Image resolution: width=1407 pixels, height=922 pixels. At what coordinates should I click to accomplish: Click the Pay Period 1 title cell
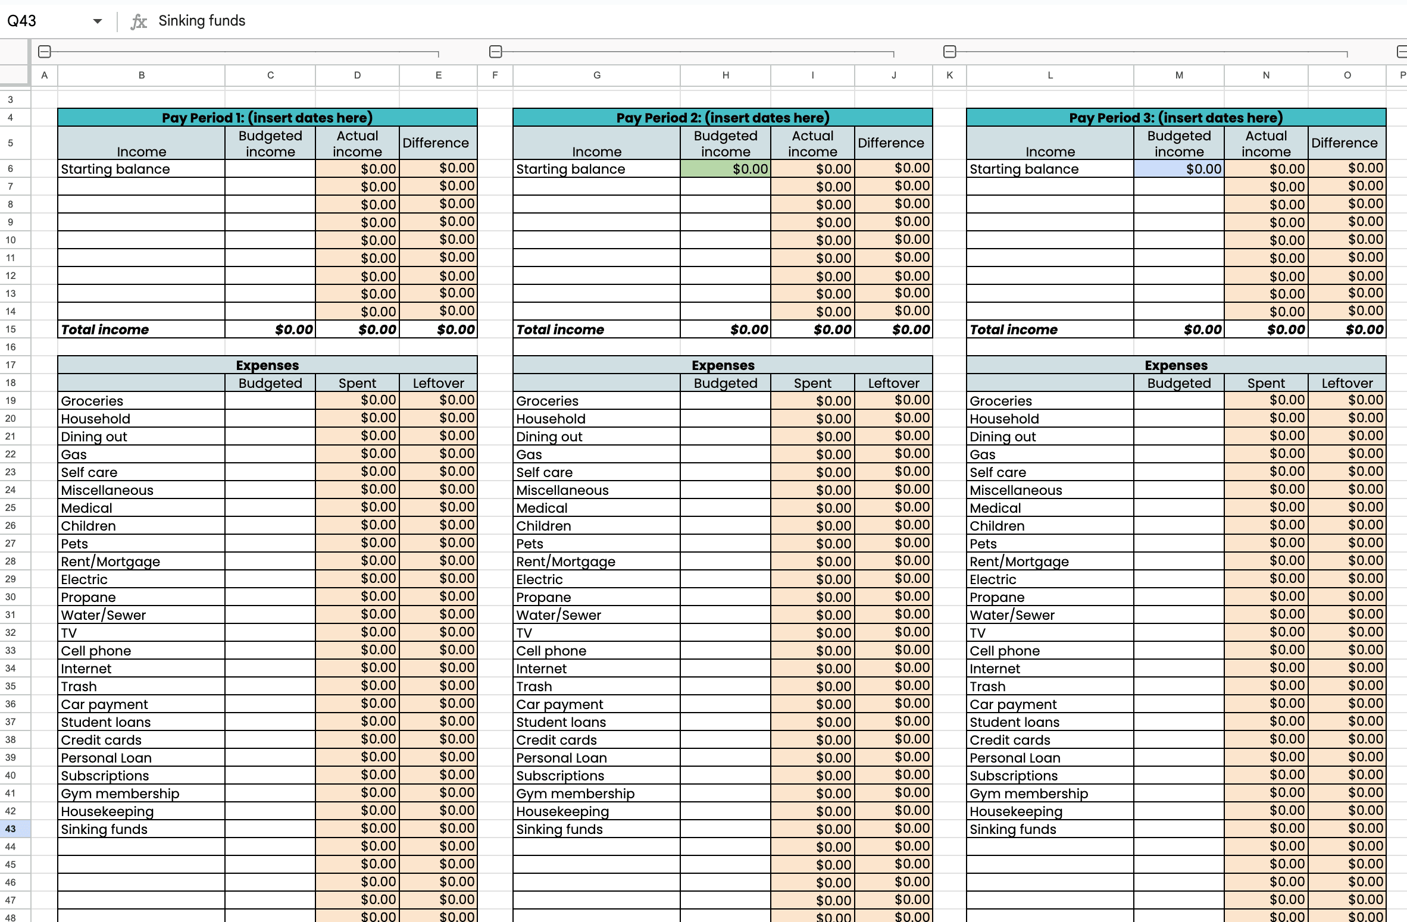coord(267,117)
